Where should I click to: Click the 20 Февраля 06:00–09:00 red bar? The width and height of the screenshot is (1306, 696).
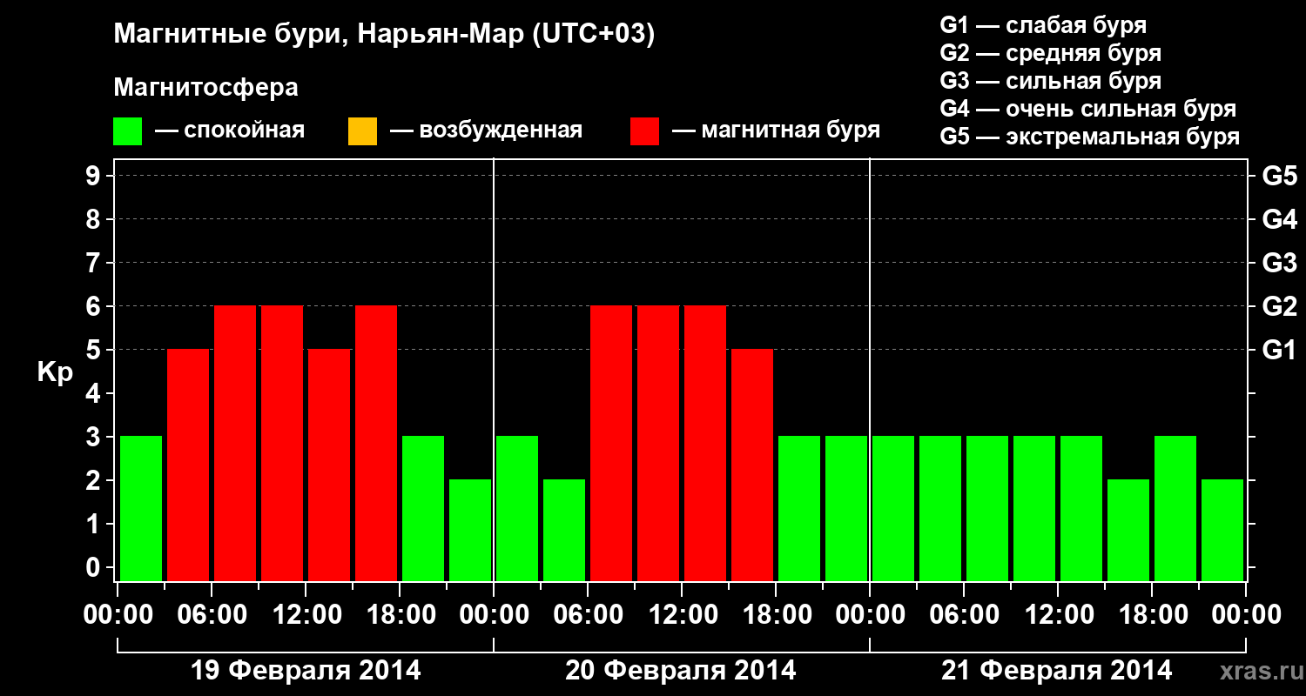click(x=611, y=443)
